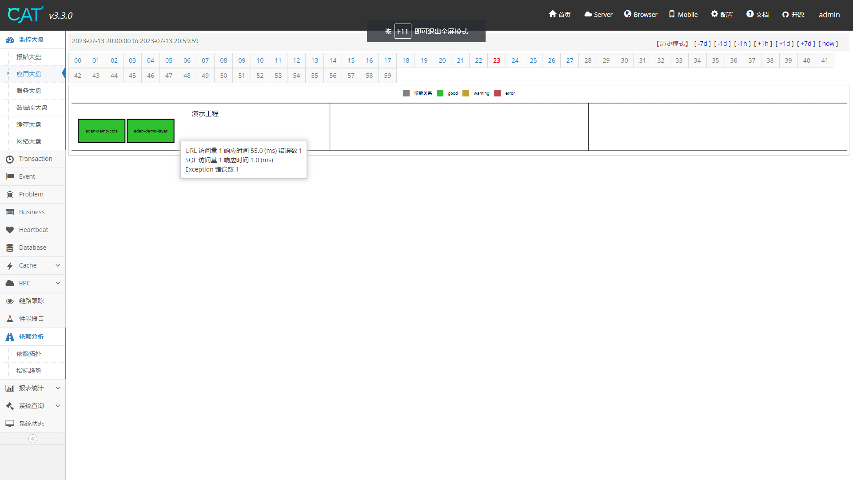
Task: Click the 性能报告 flask icon
Action: click(10, 319)
